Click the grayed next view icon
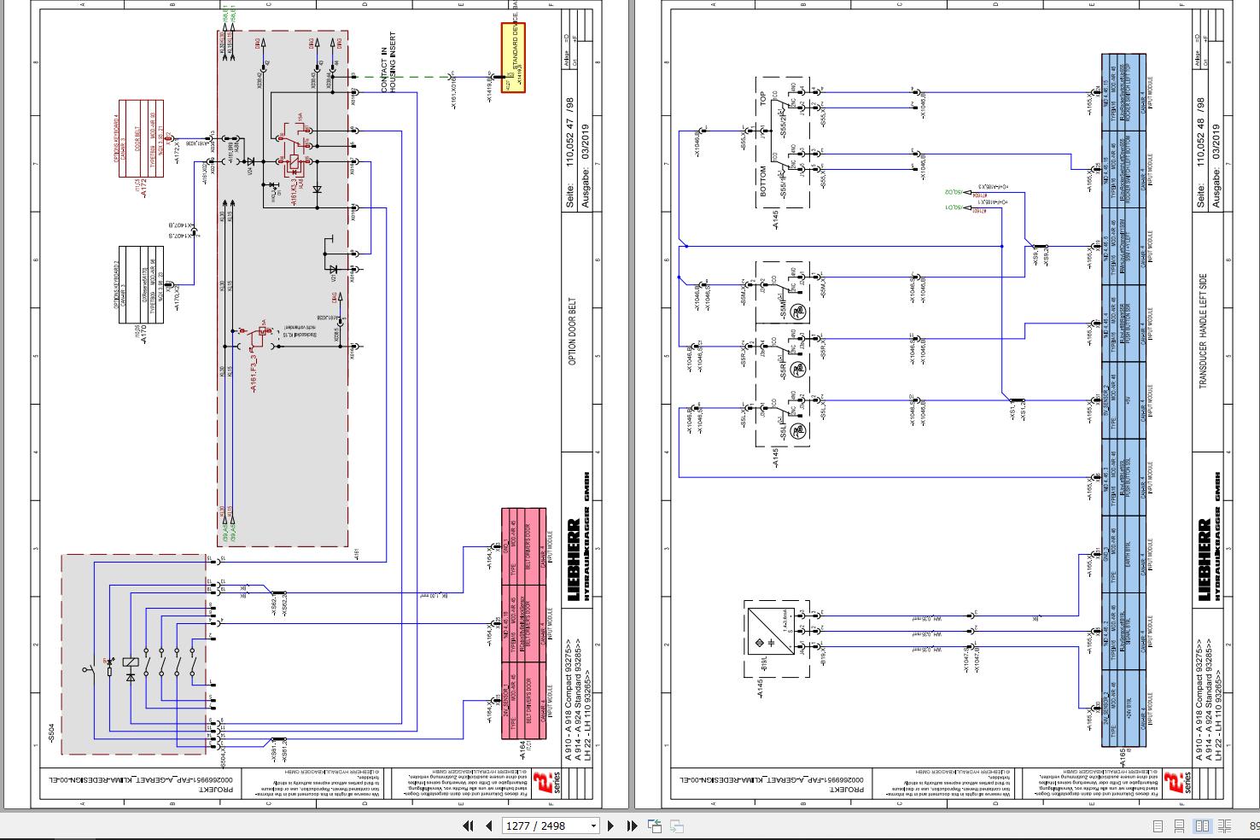Screen dimensions: 1260x840 point(676,825)
